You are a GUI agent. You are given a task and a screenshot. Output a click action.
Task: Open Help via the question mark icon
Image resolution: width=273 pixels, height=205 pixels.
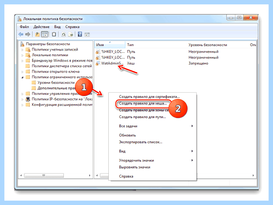(x=80, y=34)
